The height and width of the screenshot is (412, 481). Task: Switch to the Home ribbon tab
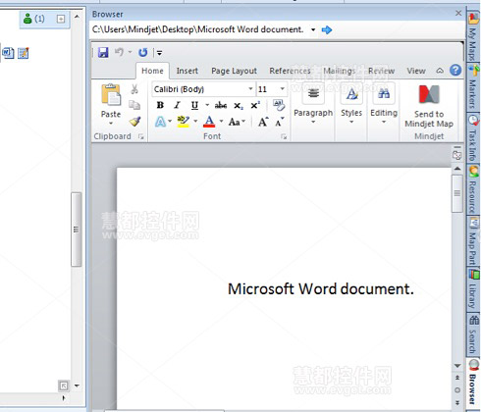[x=152, y=71]
